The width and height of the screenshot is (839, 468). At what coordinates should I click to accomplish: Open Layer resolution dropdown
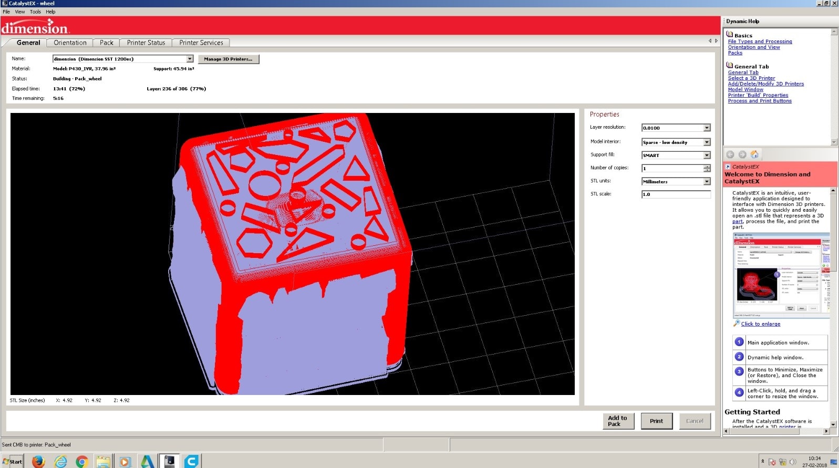pyautogui.click(x=707, y=128)
